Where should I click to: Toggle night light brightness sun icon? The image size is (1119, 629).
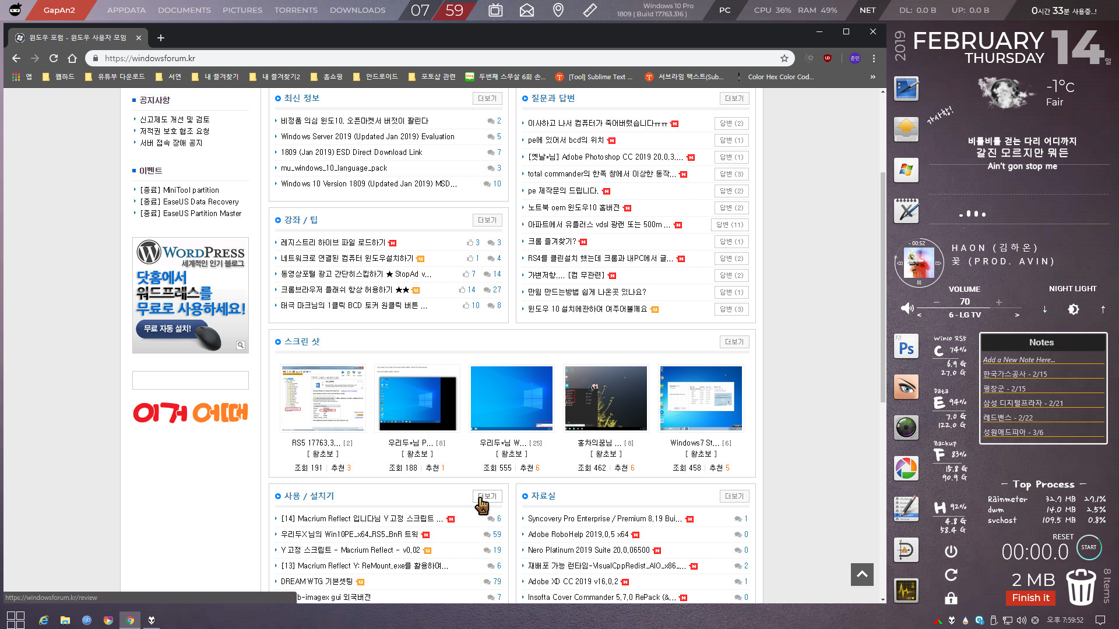[x=1074, y=309]
